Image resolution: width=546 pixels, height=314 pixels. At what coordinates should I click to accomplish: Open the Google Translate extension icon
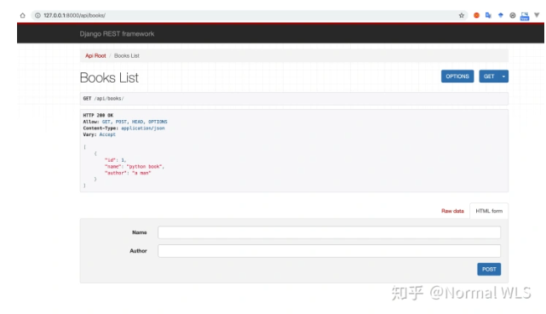tap(488, 15)
